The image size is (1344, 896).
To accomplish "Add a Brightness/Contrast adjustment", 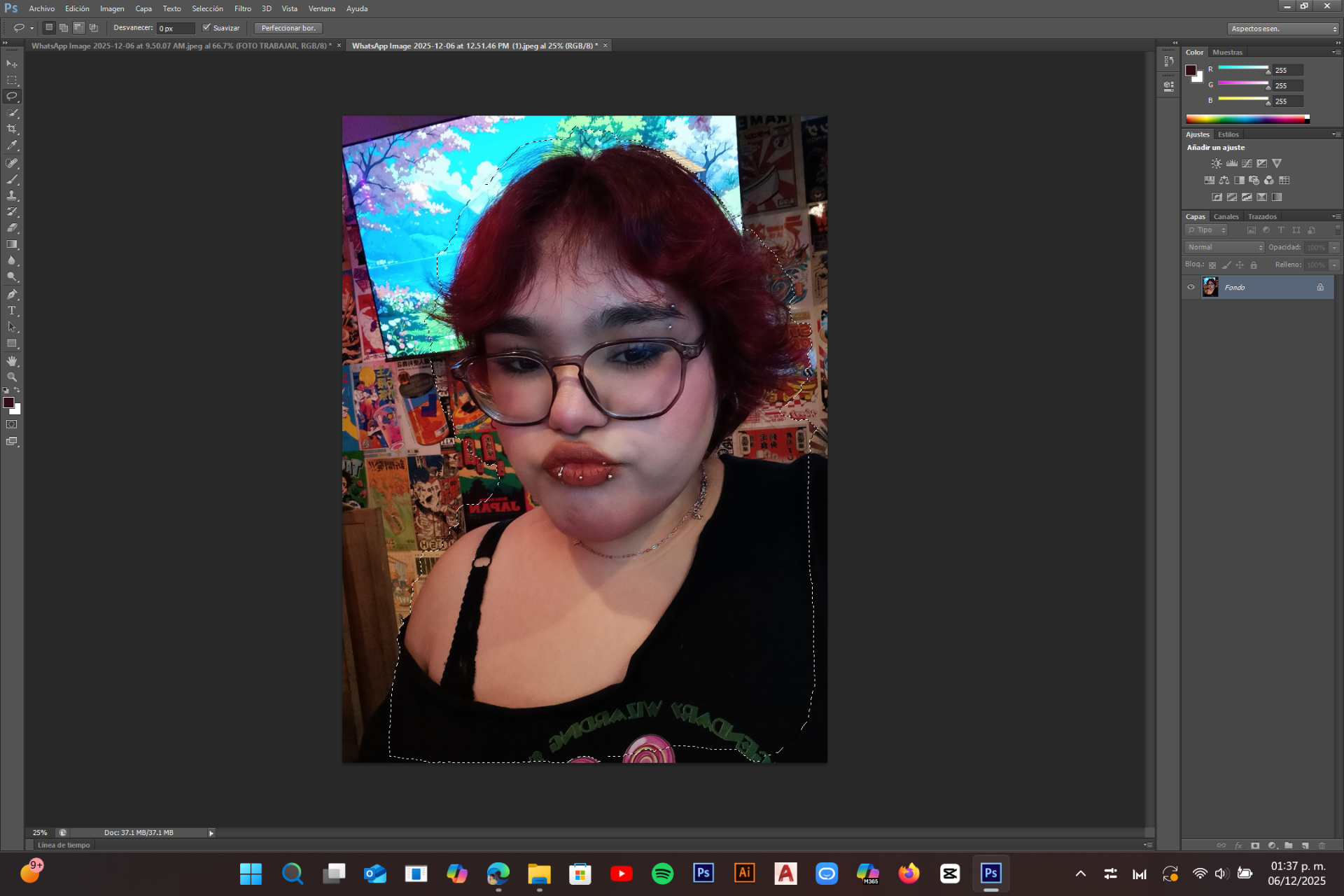I will coord(1217,163).
